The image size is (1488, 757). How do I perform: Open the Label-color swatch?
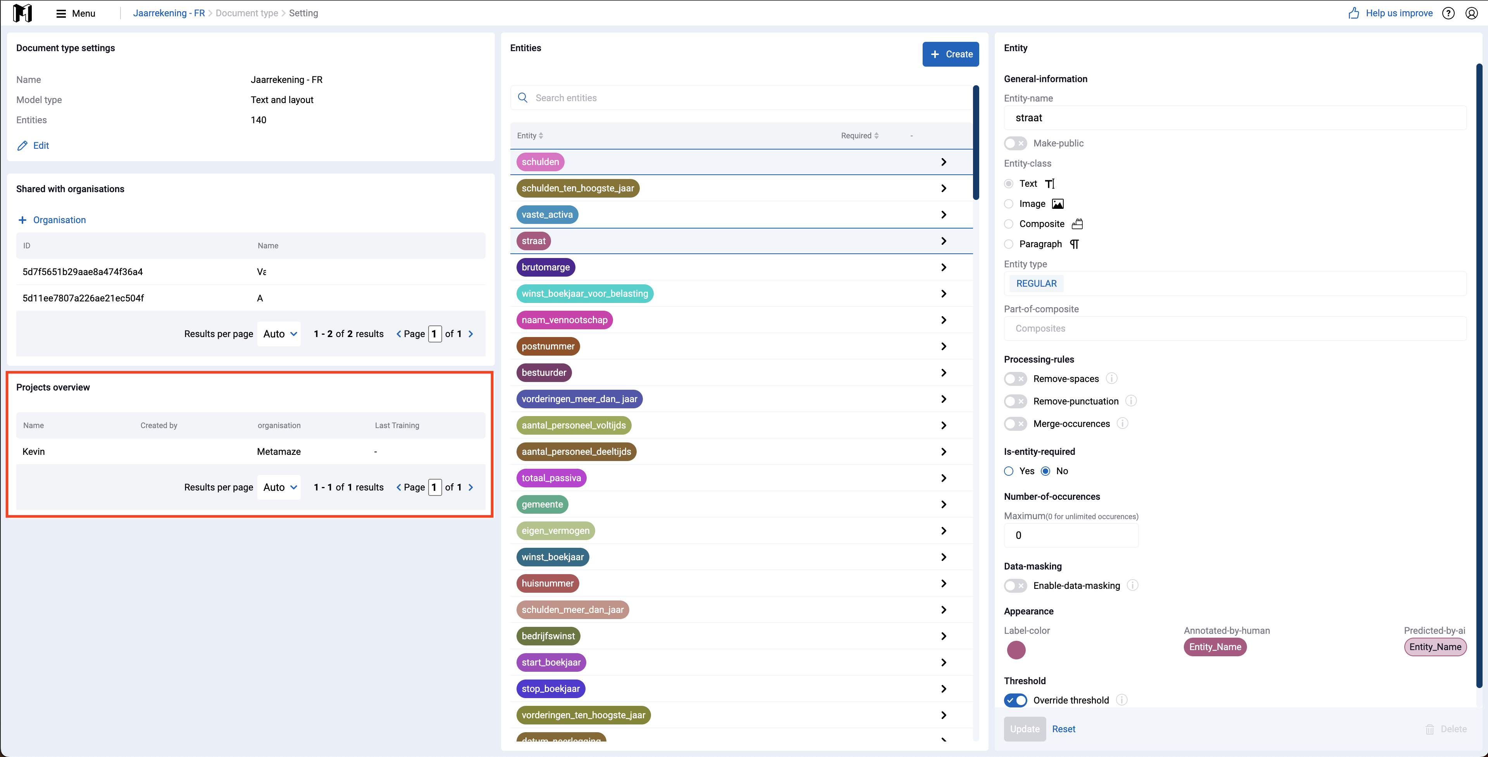coord(1016,650)
